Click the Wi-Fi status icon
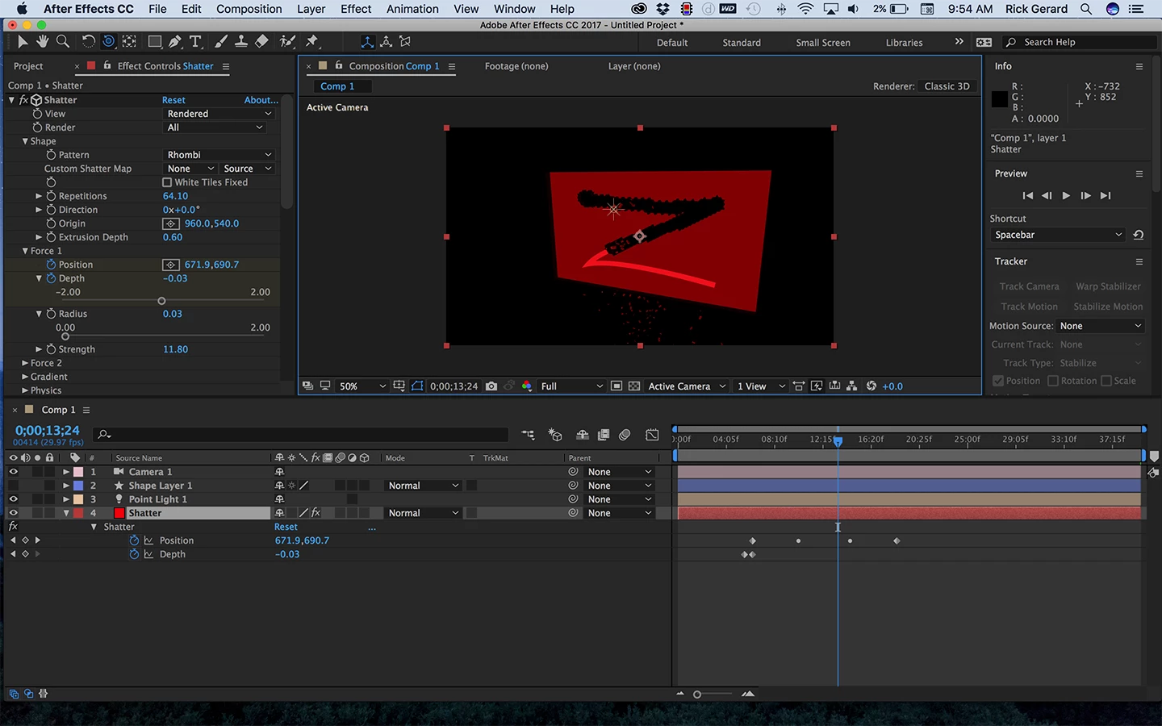This screenshot has width=1162, height=726. pos(805,9)
